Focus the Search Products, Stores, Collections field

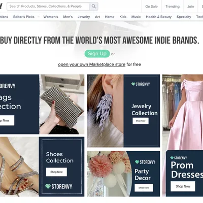coord(48,7)
